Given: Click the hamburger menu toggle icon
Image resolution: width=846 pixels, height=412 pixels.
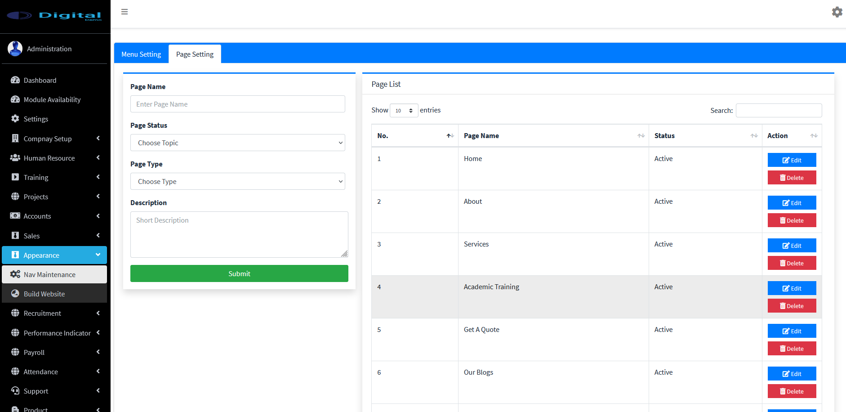Looking at the screenshot, I should click(x=125, y=12).
